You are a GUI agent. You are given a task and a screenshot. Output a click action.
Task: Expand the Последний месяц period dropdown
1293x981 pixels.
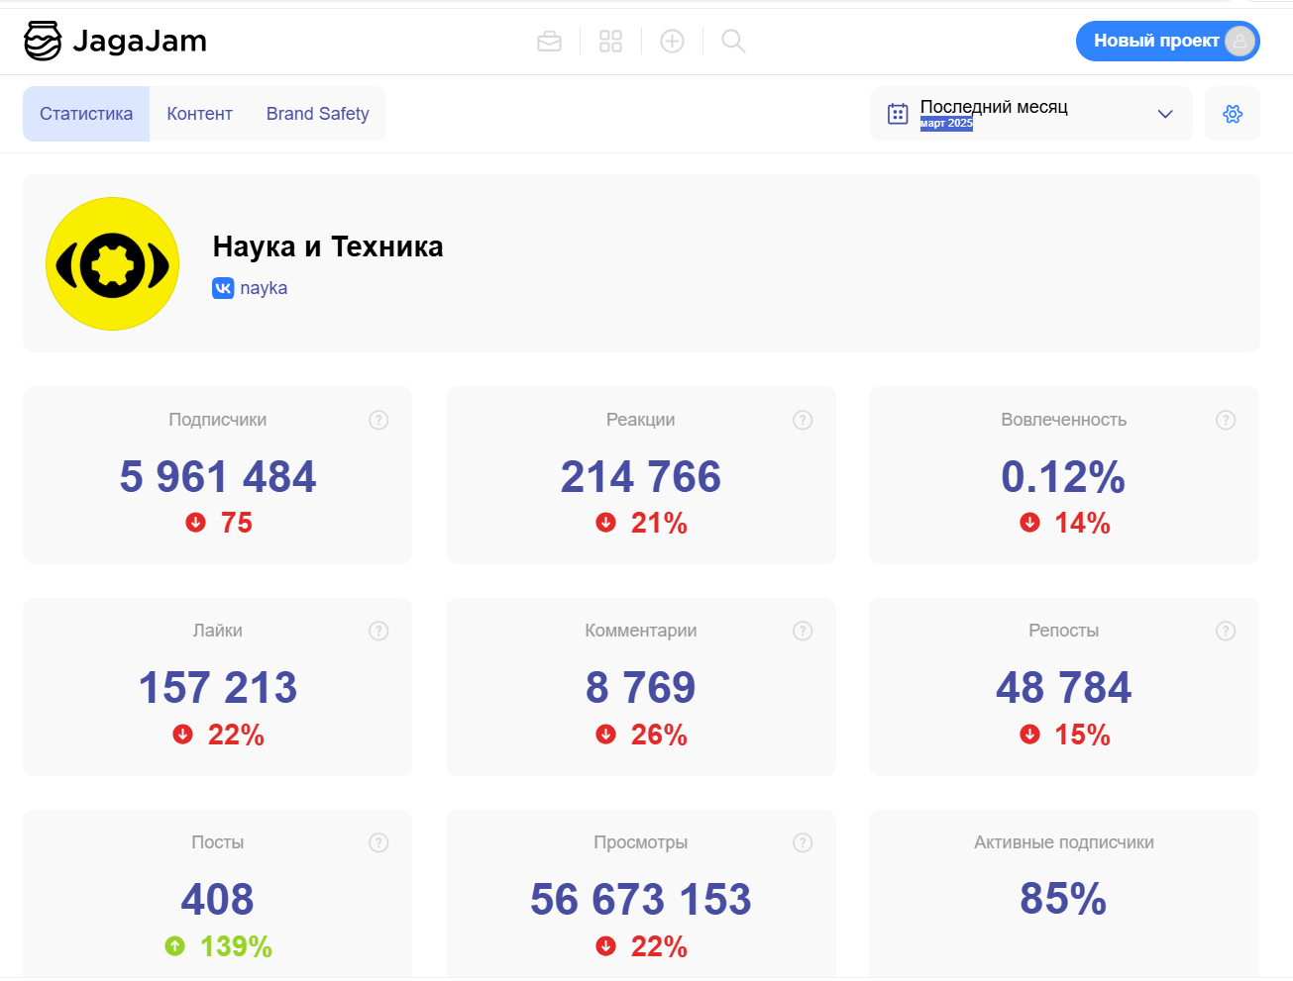[x=1165, y=114]
